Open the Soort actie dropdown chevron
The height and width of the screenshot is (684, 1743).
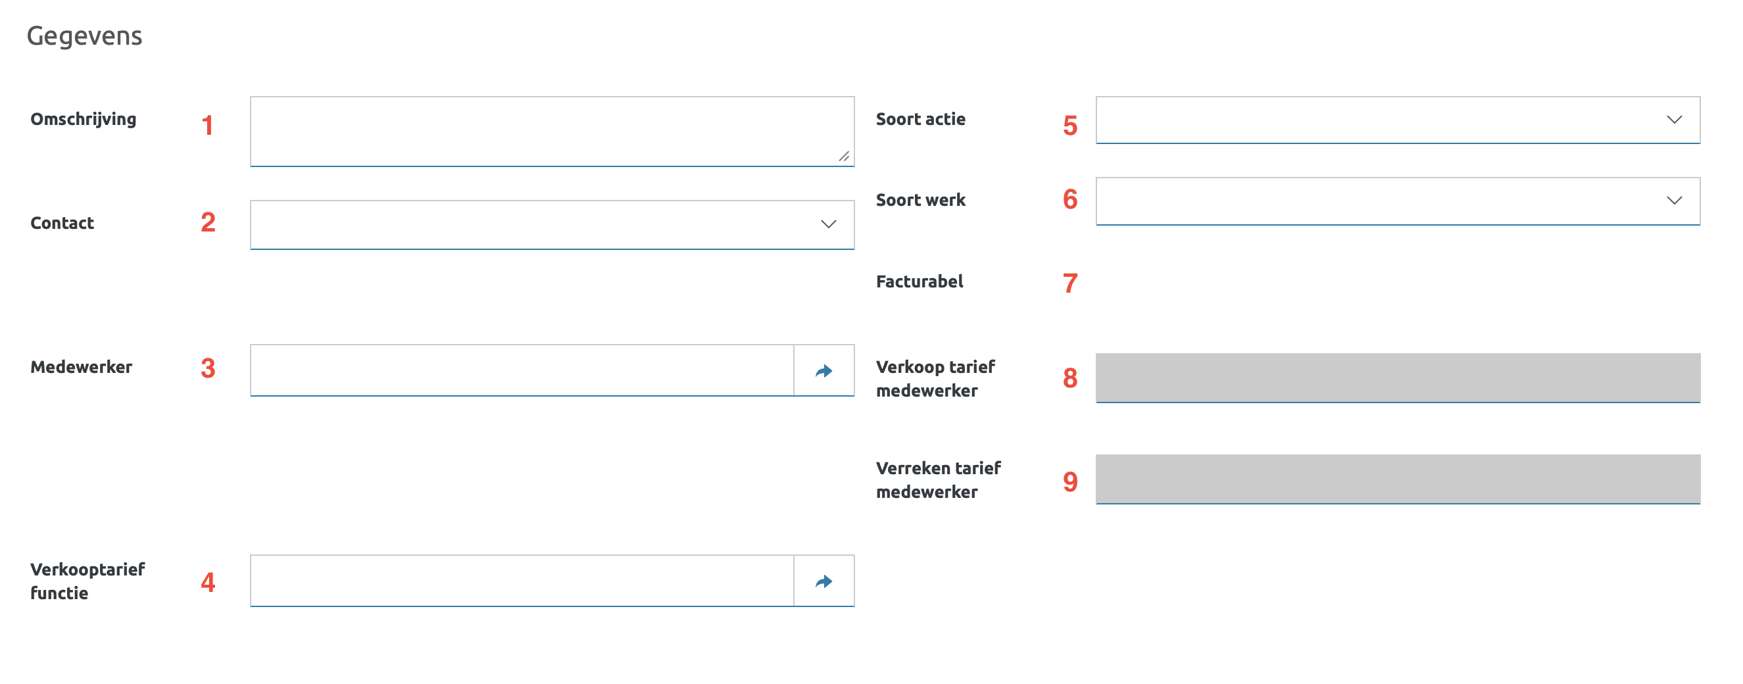tap(1674, 120)
